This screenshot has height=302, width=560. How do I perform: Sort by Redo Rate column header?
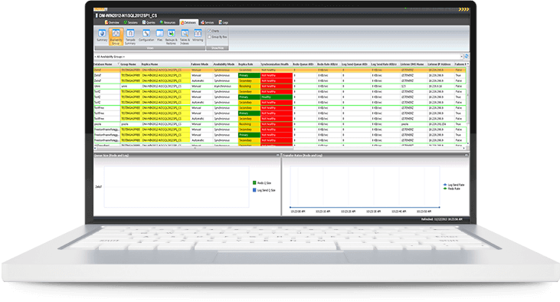click(x=328, y=64)
